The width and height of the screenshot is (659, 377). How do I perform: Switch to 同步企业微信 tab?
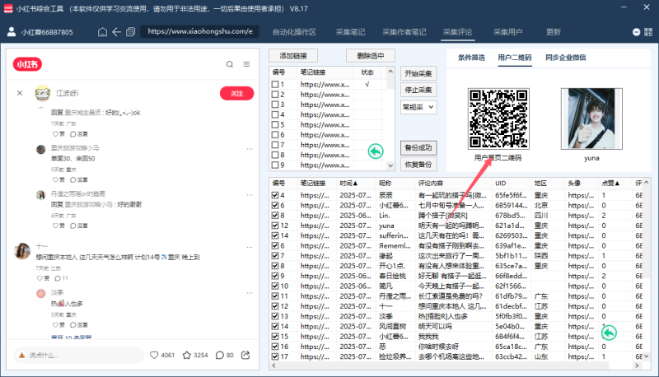pyautogui.click(x=565, y=58)
